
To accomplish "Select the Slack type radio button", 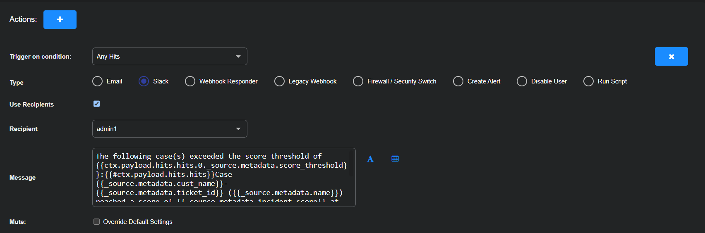I will pos(144,81).
